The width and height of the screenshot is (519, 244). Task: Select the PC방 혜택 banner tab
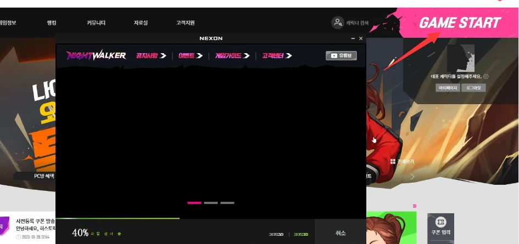34,176
